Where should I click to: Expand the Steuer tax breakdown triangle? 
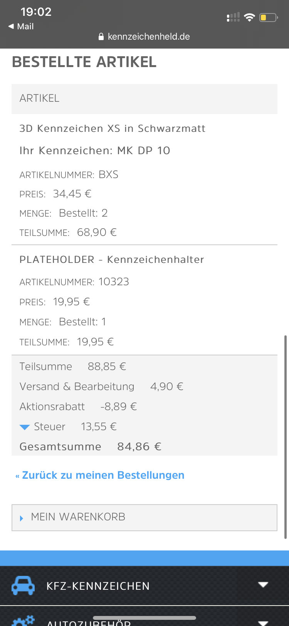click(25, 427)
